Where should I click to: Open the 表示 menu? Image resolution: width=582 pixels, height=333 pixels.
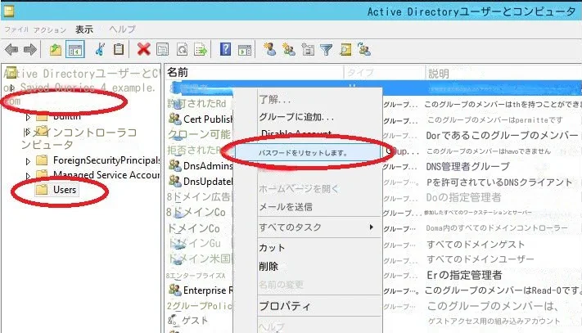[x=84, y=29]
